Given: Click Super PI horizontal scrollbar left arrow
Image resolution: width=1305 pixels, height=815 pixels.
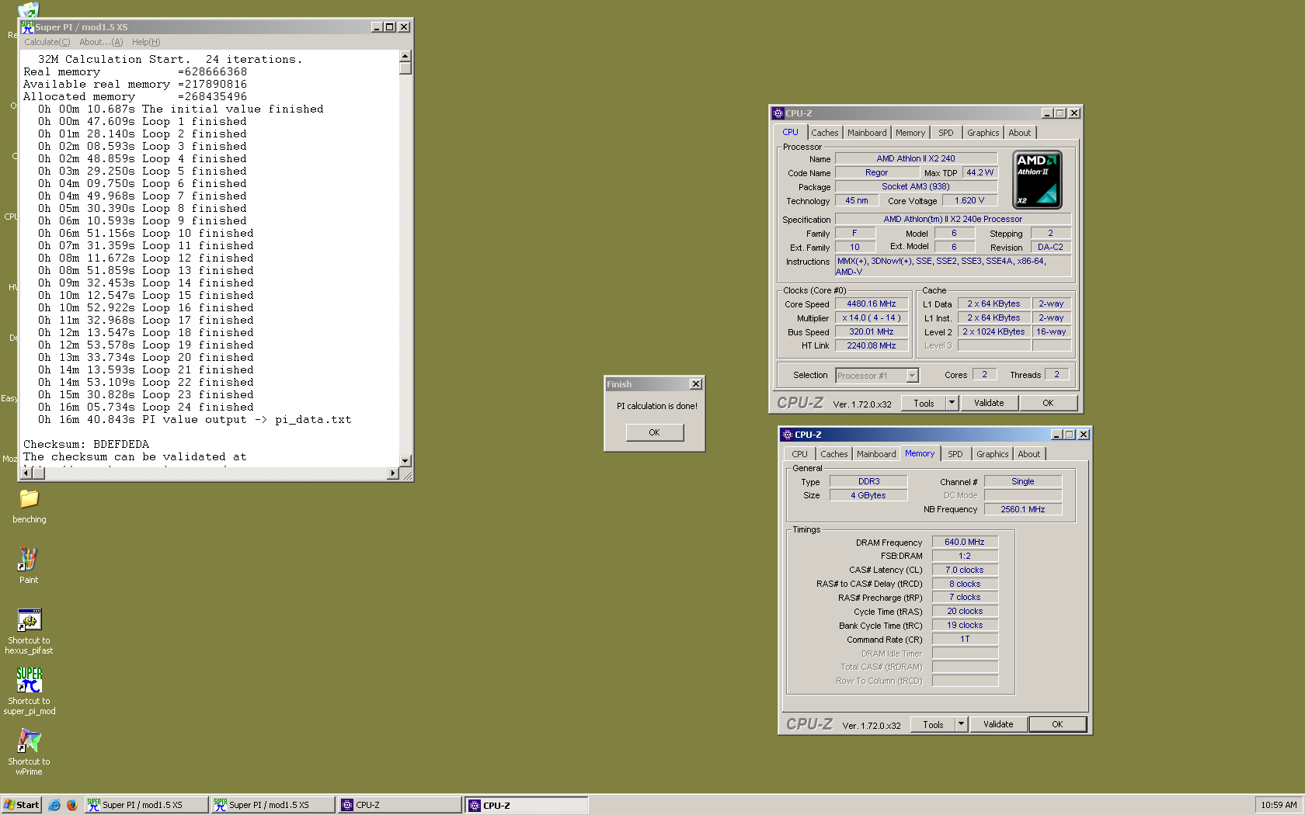Looking at the screenshot, I should pyautogui.click(x=27, y=473).
